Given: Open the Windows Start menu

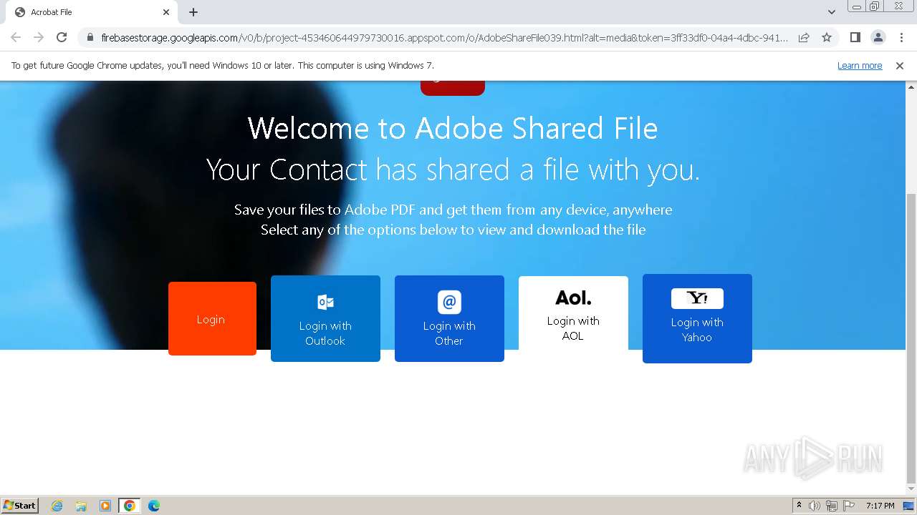Looking at the screenshot, I should 20,506.
